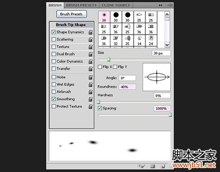Turn on Wet Edges checkbox

coord(54,84)
